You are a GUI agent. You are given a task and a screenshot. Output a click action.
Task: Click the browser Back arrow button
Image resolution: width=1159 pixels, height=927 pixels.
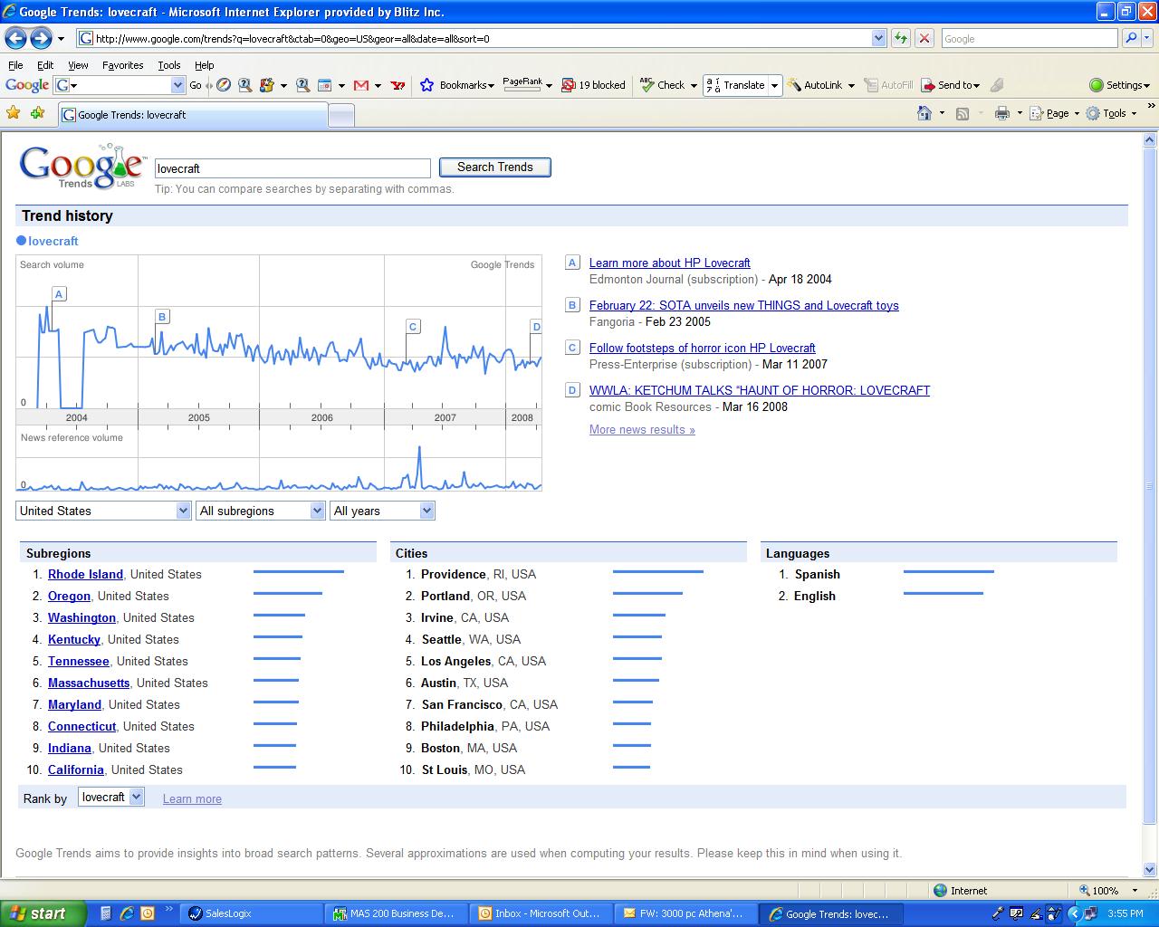point(15,38)
